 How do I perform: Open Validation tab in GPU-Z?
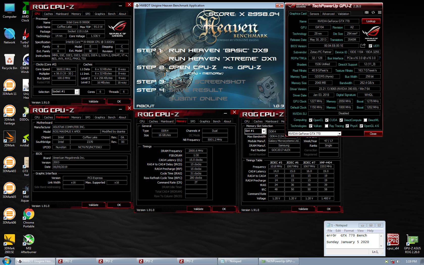pyautogui.click(x=343, y=14)
